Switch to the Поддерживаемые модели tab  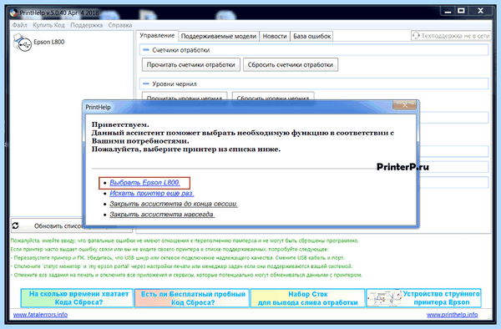219,36
